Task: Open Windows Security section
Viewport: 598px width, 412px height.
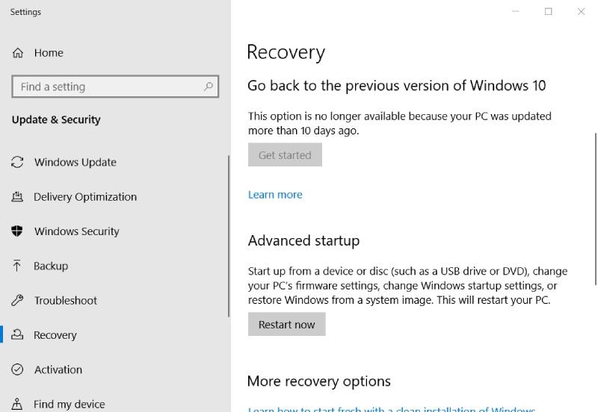Action: pyautogui.click(x=77, y=231)
